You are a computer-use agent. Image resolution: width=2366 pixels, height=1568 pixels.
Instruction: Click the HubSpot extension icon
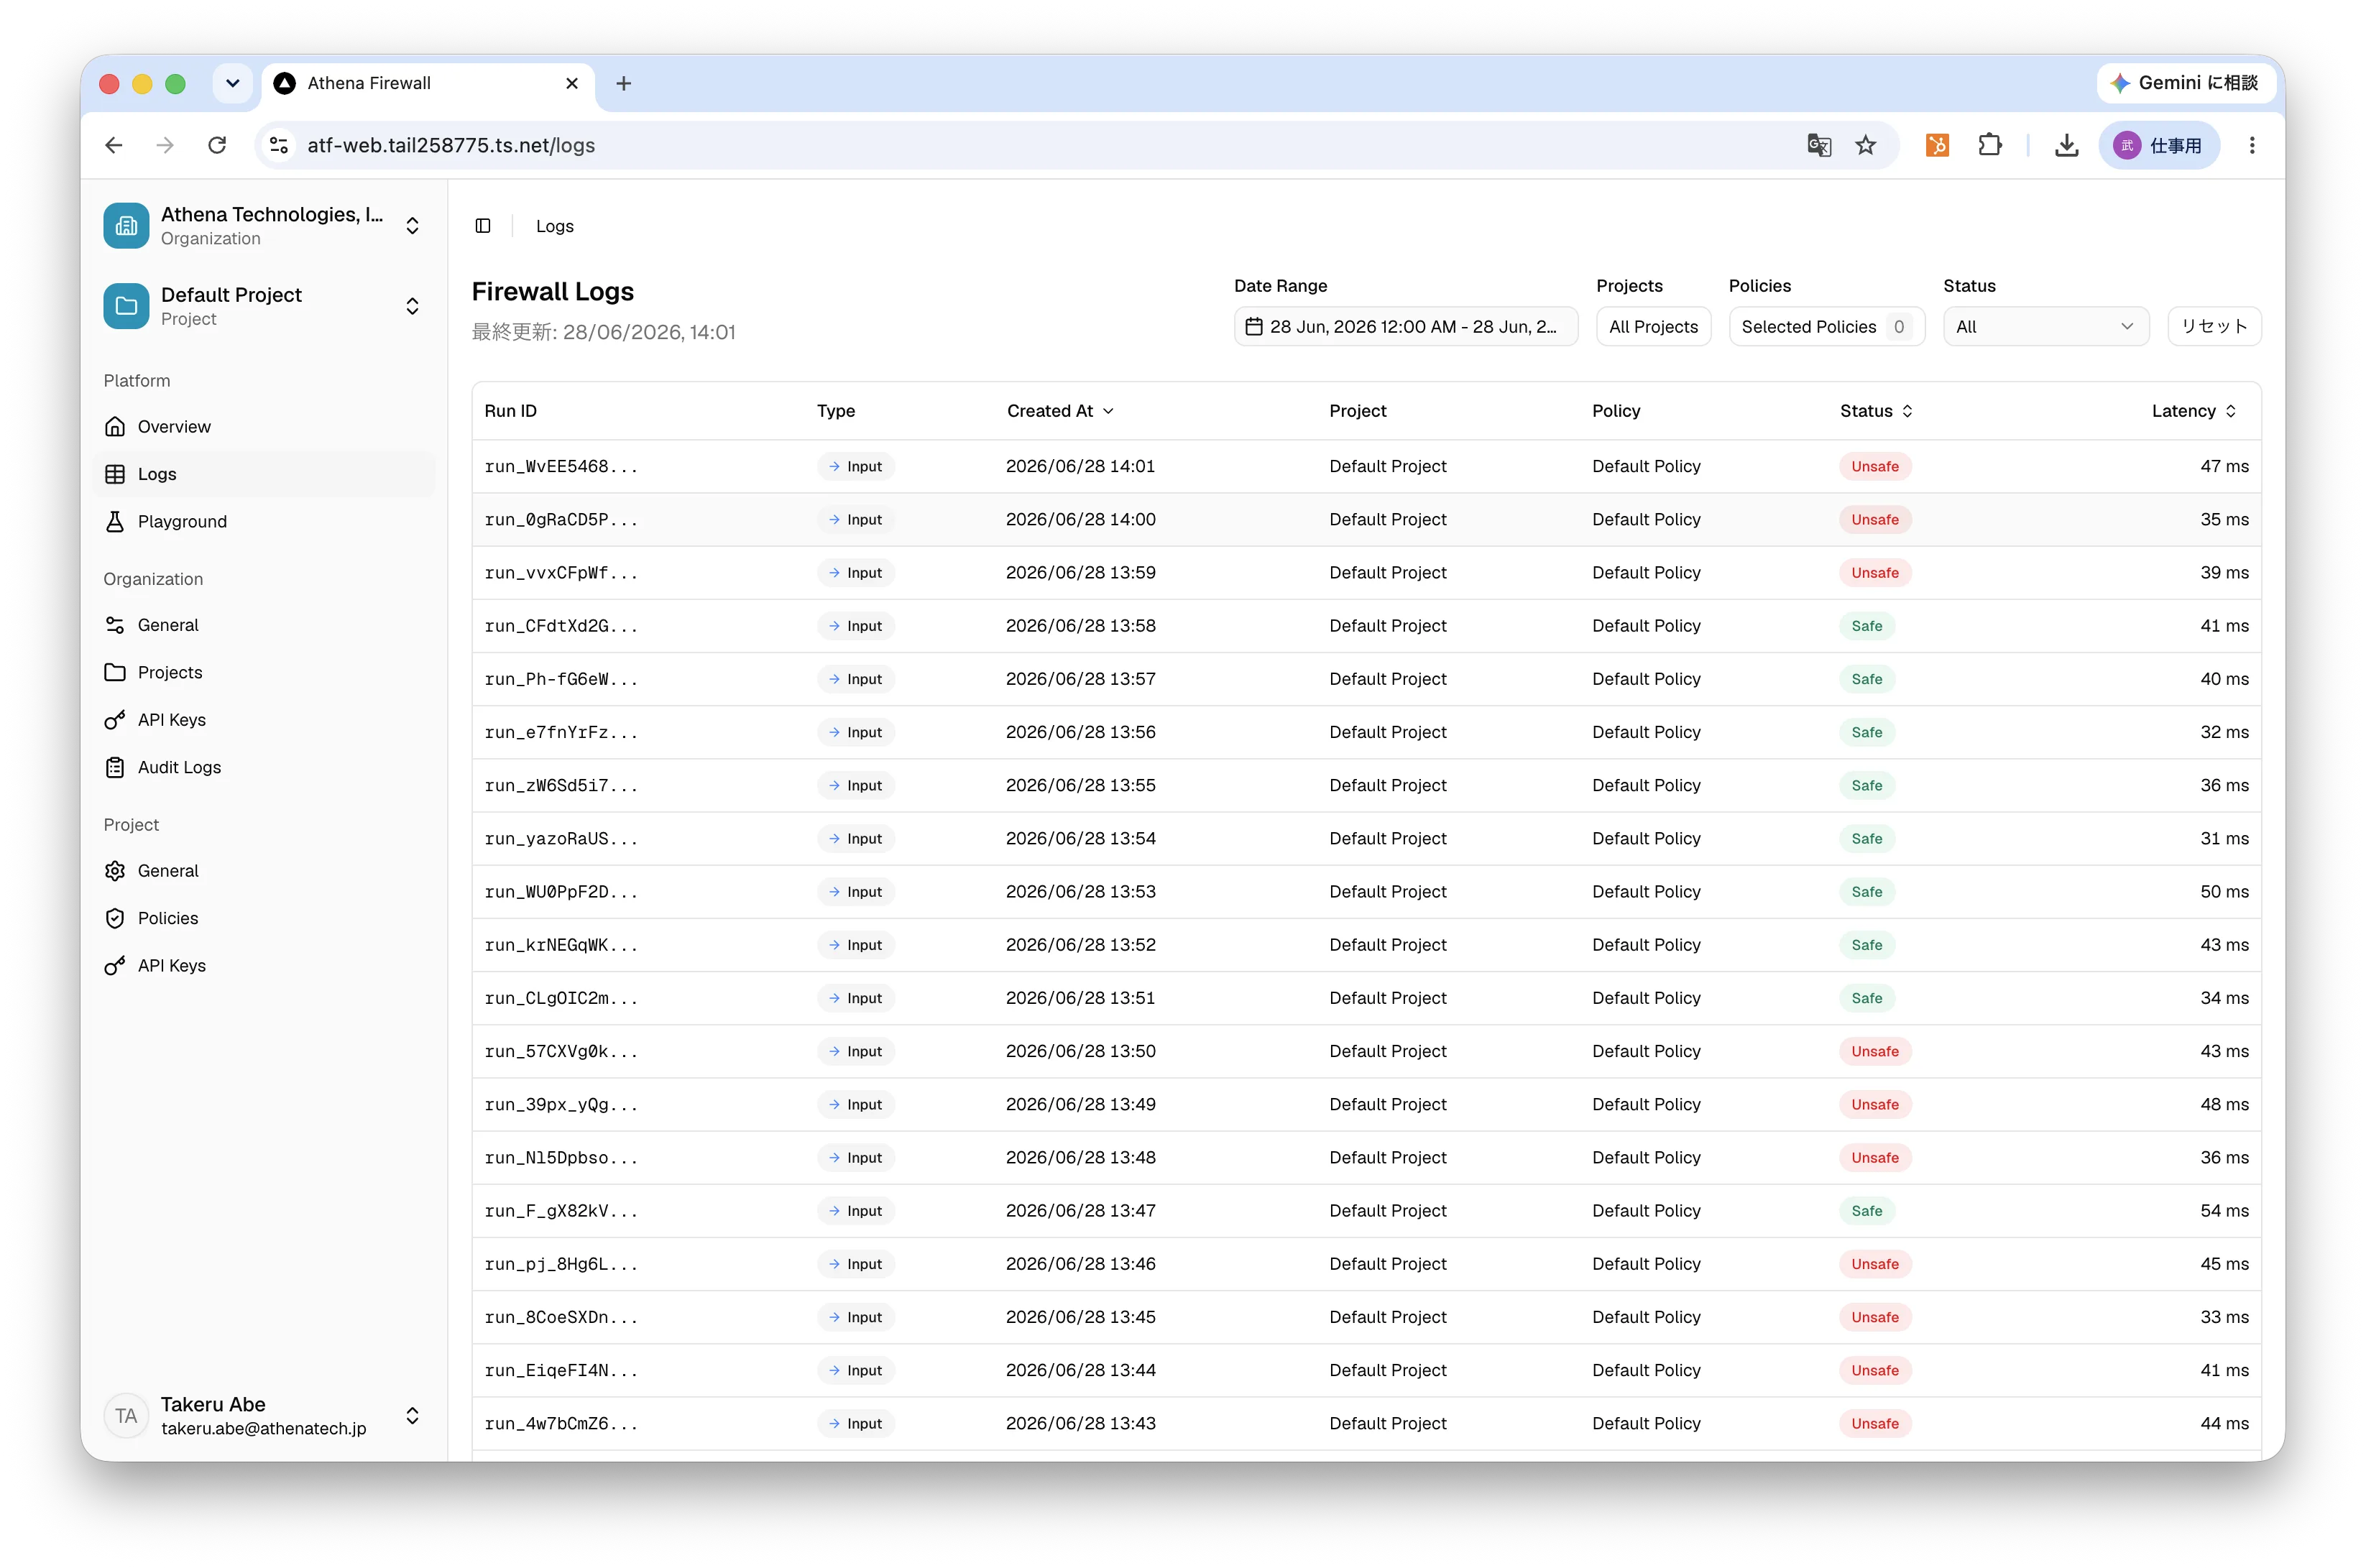click(x=1937, y=146)
